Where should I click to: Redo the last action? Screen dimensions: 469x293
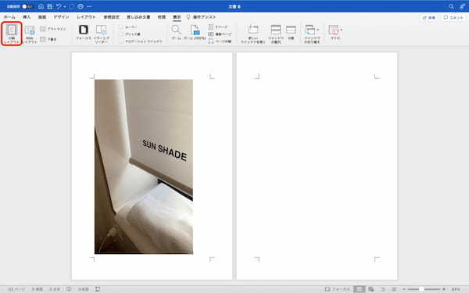(x=72, y=6)
